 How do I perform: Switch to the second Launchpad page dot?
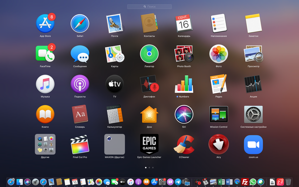tap(149, 168)
